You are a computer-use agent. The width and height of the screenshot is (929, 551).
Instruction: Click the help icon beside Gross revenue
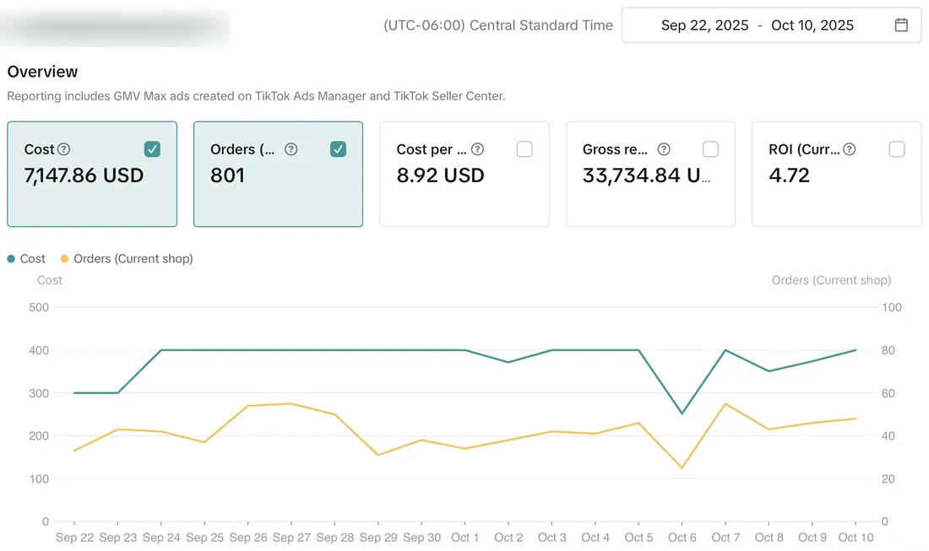click(x=664, y=149)
